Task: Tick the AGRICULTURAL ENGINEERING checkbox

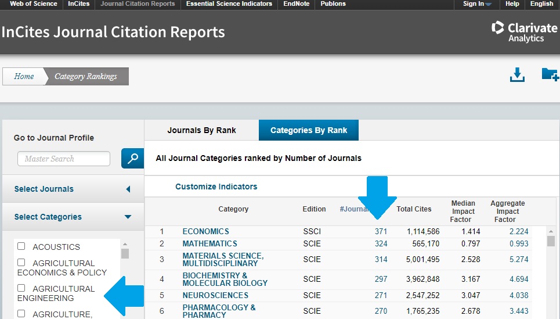Action: [x=21, y=288]
